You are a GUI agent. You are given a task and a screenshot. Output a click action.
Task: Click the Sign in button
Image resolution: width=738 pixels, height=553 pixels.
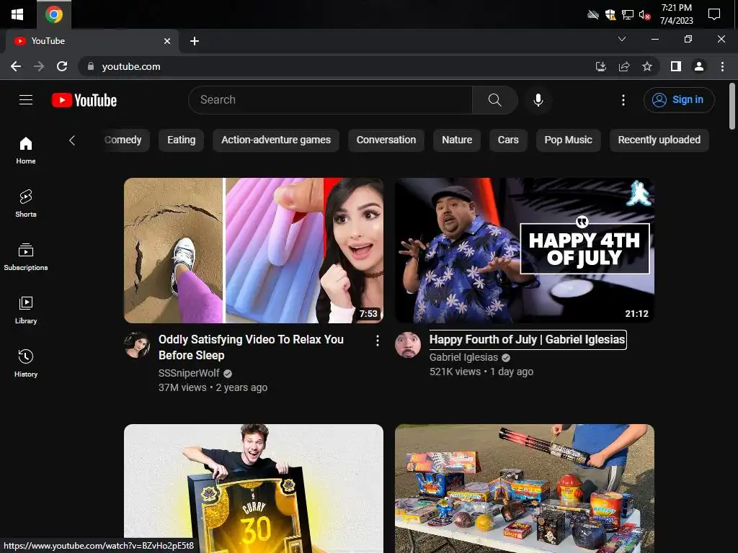click(679, 99)
